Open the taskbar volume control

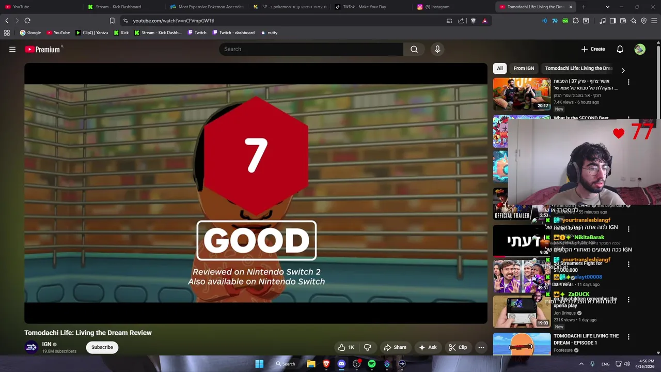tap(627, 364)
